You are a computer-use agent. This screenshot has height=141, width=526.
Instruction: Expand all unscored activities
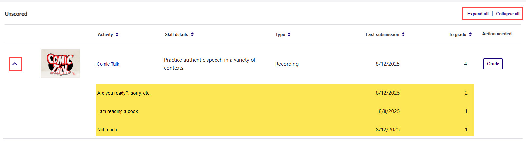pyautogui.click(x=478, y=14)
